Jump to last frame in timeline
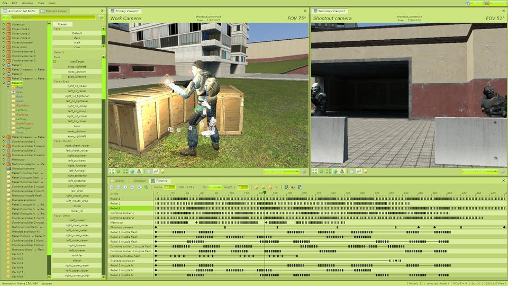508x286 pixels. pyautogui.click(x=139, y=187)
